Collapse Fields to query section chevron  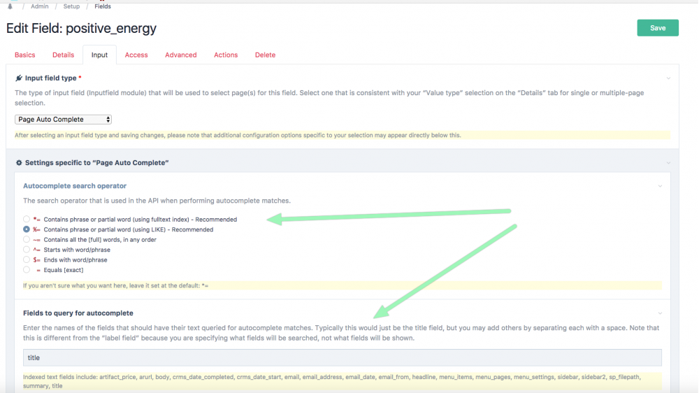pos(659,313)
